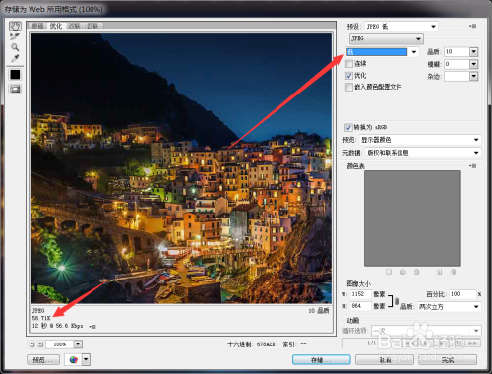
Task: Expand the 预设 preset dropdown
Action: [401, 27]
